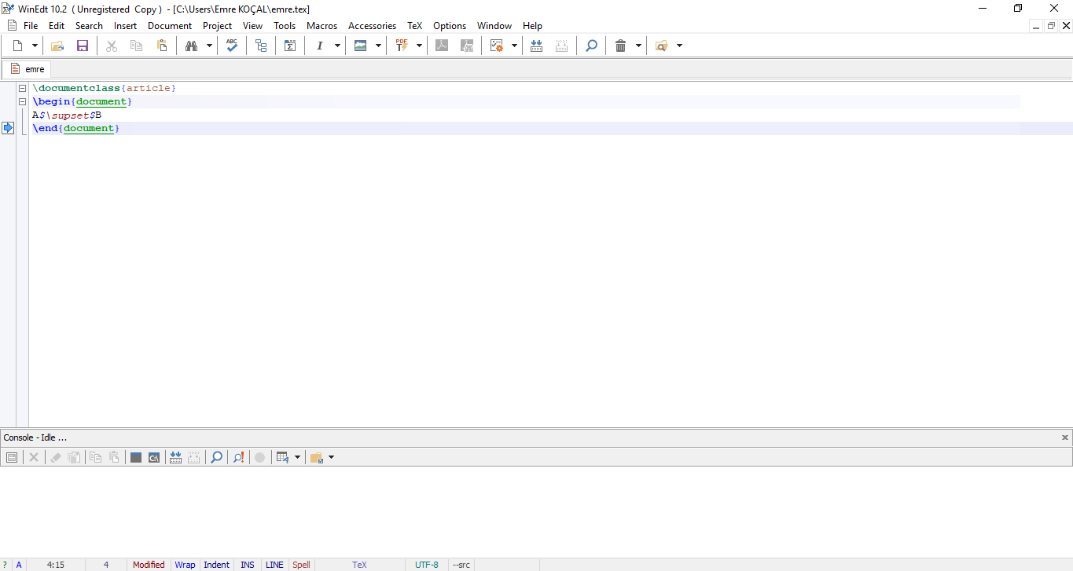Close the Console panel with its x button
This screenshot has height=571, width=1073.
coord(1065,437)
